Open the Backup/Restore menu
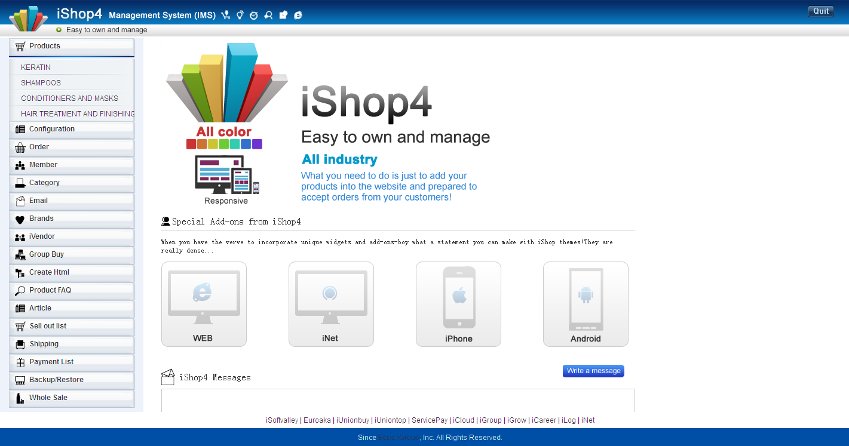This screenshot has height=446, width=849. tap(72, 380)
